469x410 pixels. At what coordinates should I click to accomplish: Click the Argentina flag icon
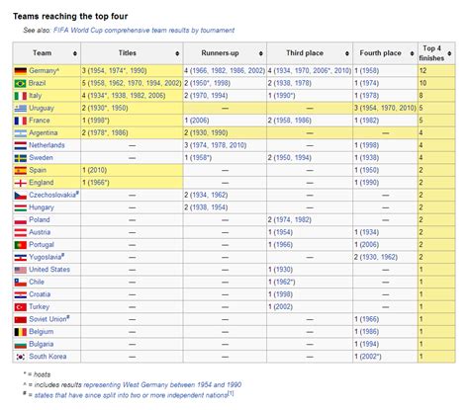(x=21, y=133)
